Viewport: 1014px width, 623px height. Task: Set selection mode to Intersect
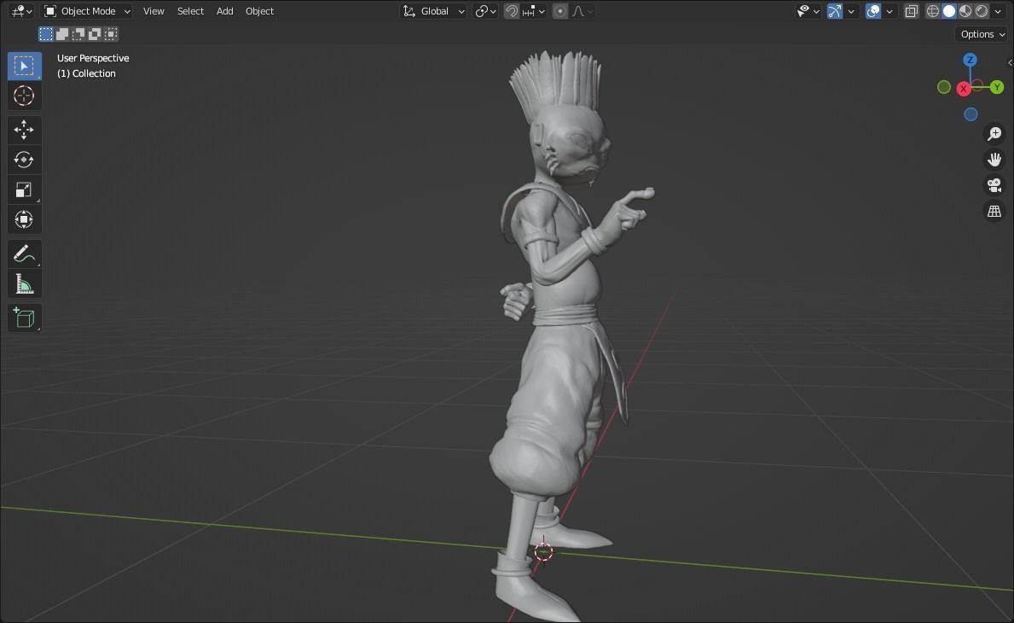coord(111,33)
